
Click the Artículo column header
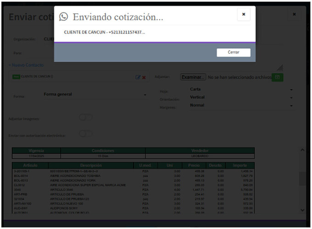click(30, 165)
